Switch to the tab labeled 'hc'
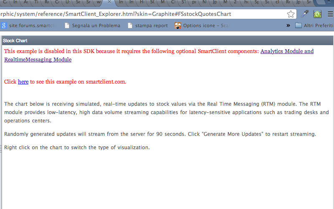Screen dimensions: 334x209 click(247, 2)
